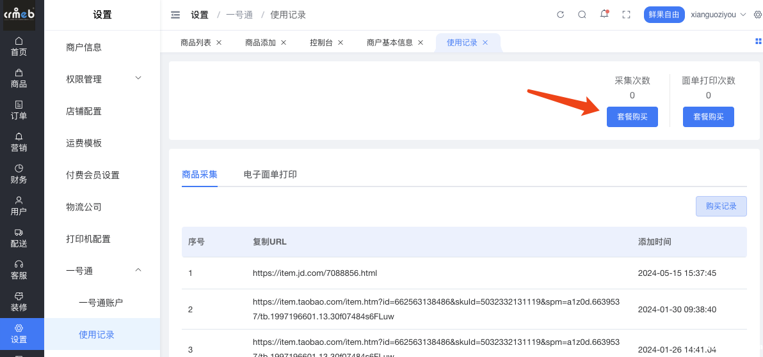Click the 购买记录 button
Viewport: 763px width, 357px height.
(x=721, y=206)
